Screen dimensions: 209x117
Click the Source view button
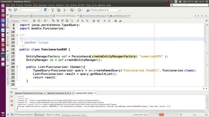click(x=15, y=21)
